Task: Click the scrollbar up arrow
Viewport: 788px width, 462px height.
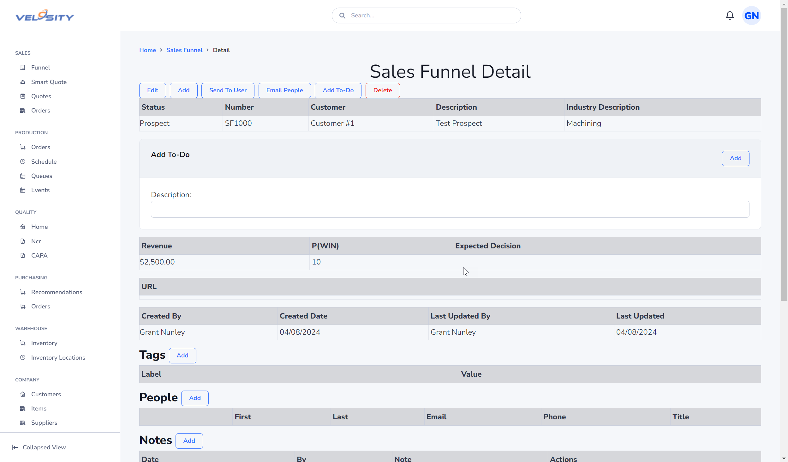Action: [784, 4]
